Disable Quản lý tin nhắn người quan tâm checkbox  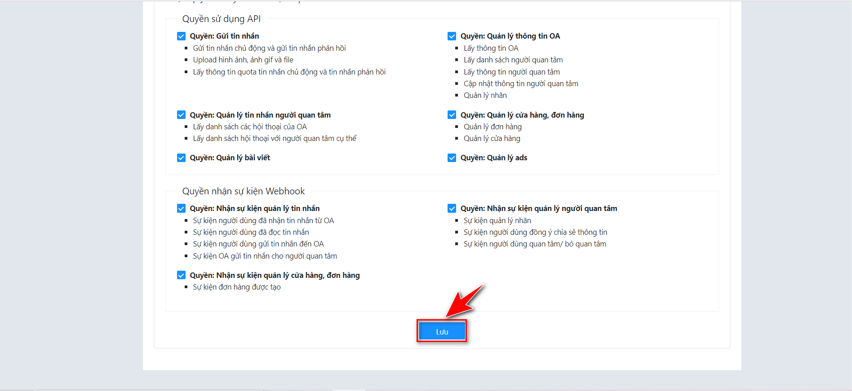coord(181,115)
